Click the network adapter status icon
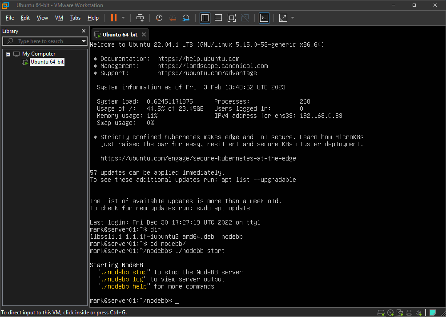The height and width of the screenshot is (317, 446). 399,313
